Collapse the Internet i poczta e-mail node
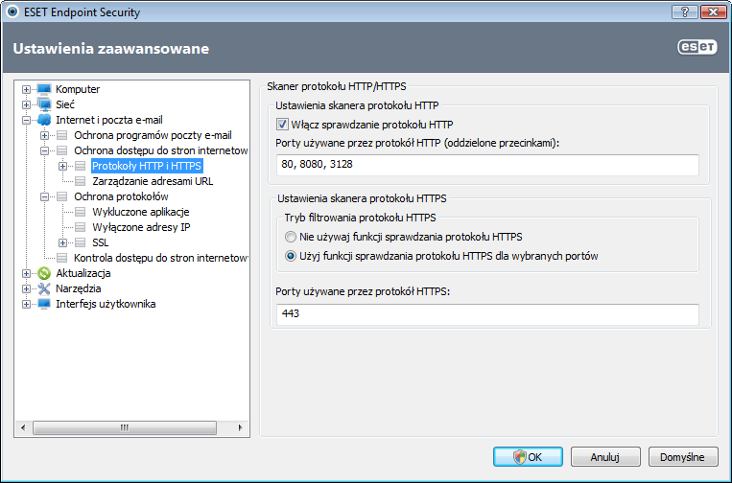Image resolution: width=732 pixels, height=483 pixels. click(x=26, y=121)
